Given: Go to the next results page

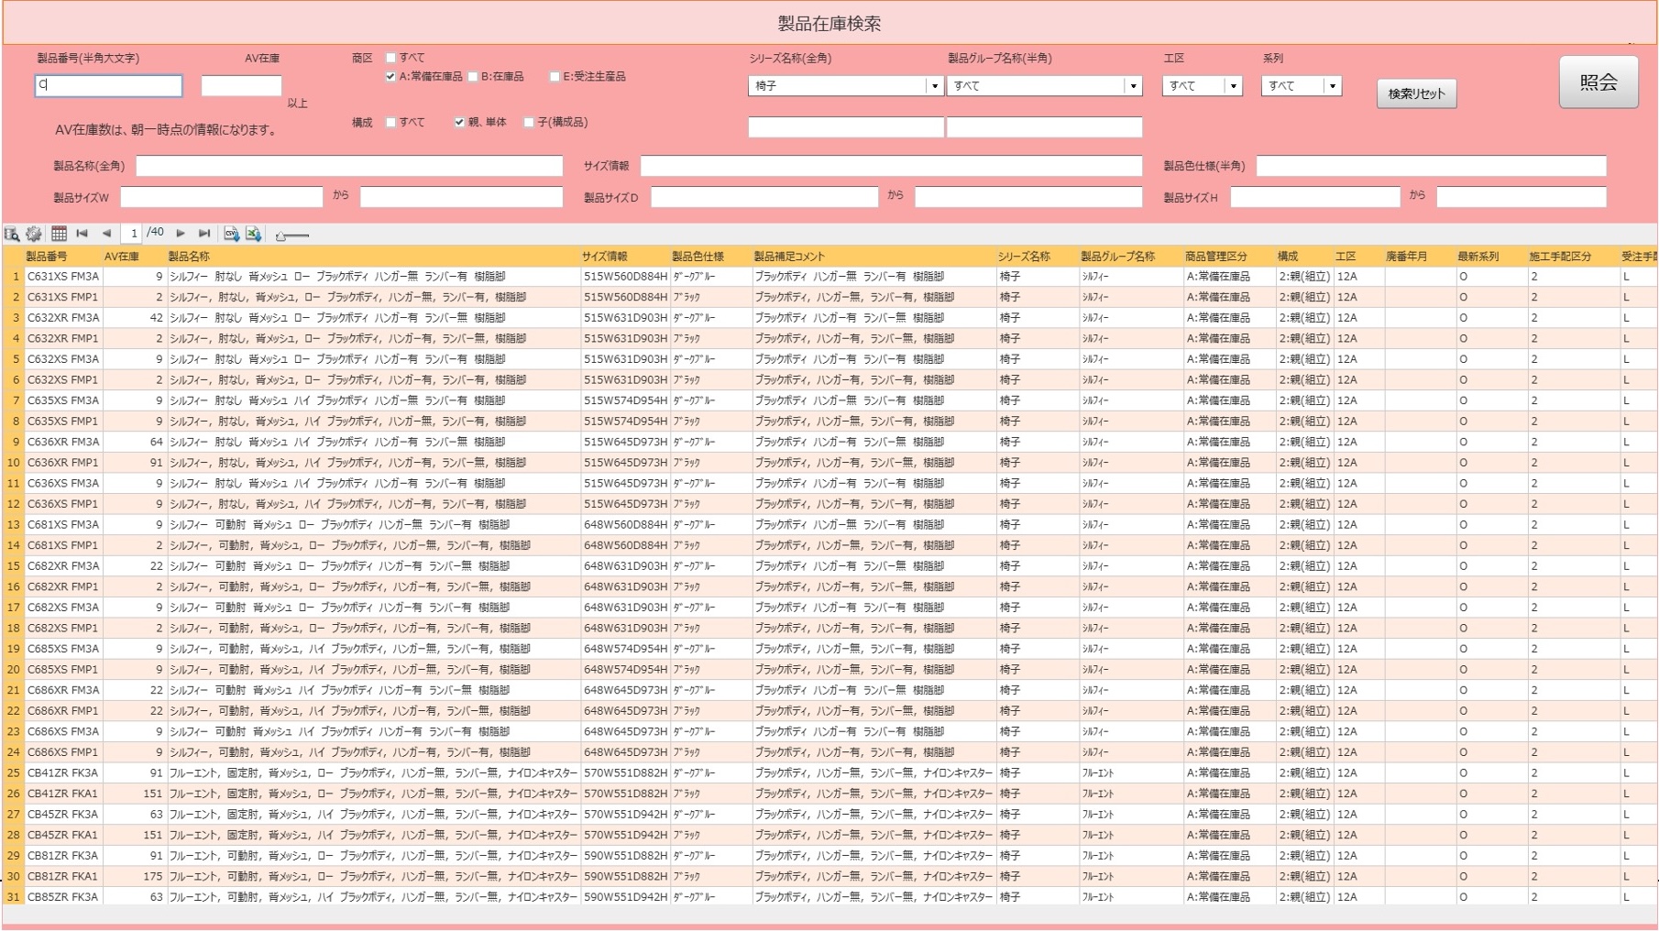Looking at the screenshot, I should (x=181, y=234).
